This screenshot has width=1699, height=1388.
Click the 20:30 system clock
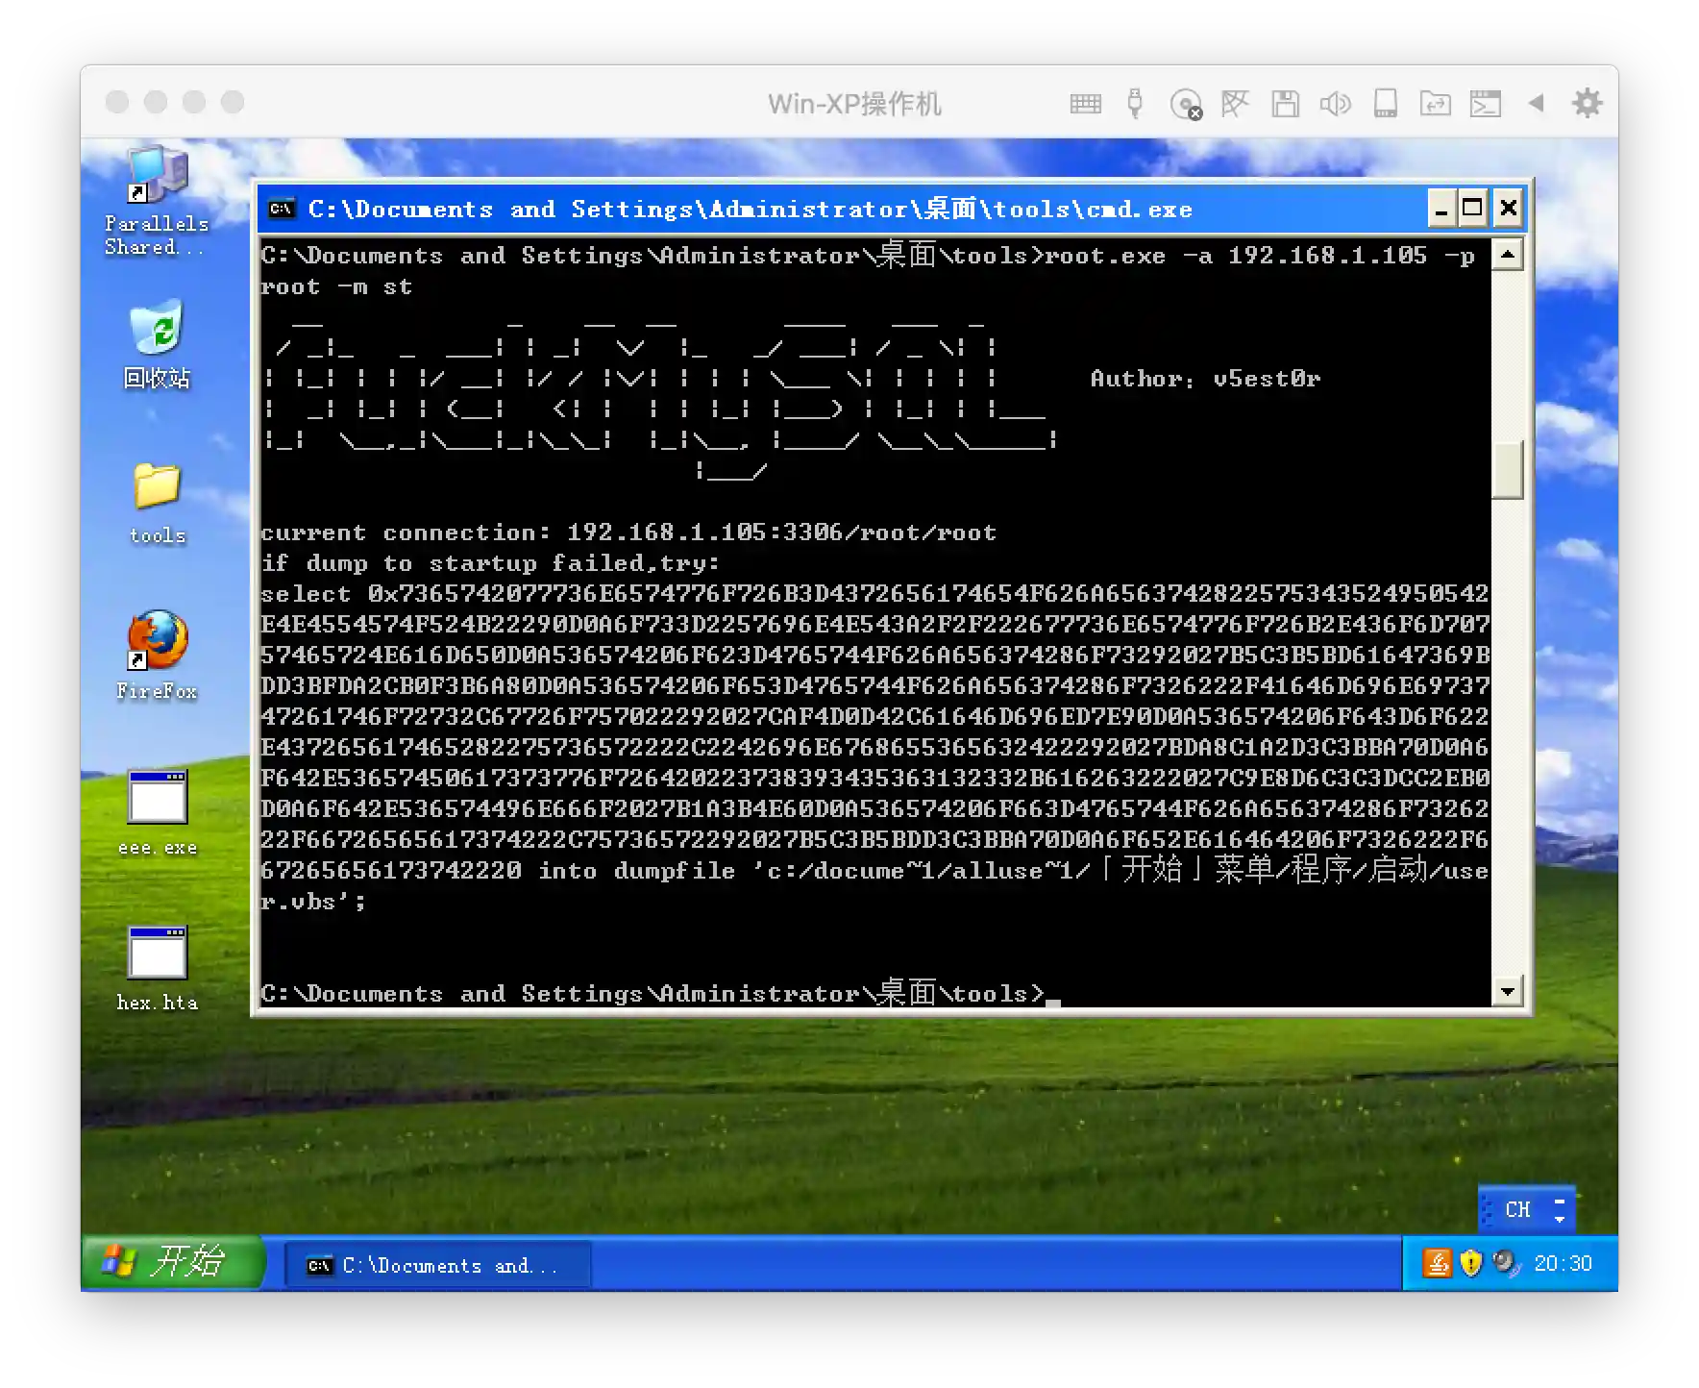click(1563, 1263)
